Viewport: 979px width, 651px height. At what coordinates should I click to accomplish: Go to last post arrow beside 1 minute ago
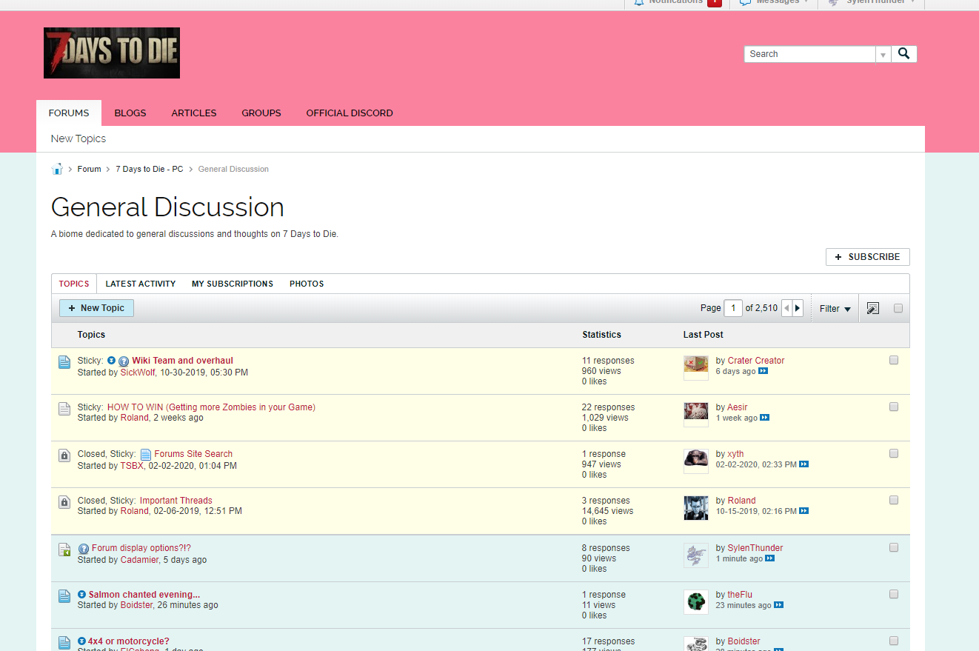coord(770,558)
